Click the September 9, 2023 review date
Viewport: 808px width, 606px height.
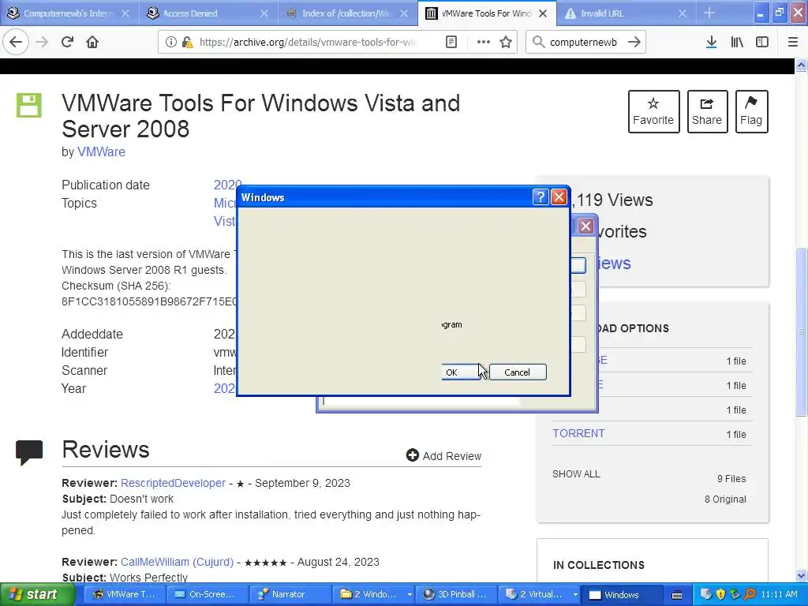(x=302, y=483)
